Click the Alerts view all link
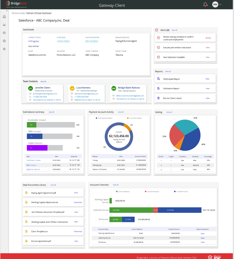This screenshot has width=234, height=259. coord(174,30)
